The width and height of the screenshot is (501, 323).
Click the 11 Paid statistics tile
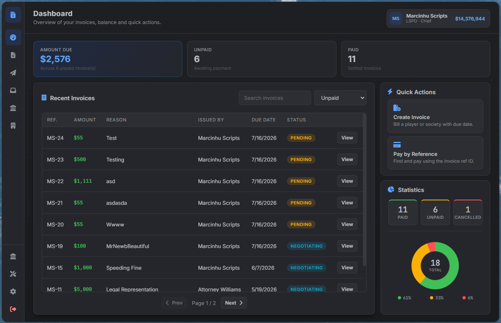point(403,212)
